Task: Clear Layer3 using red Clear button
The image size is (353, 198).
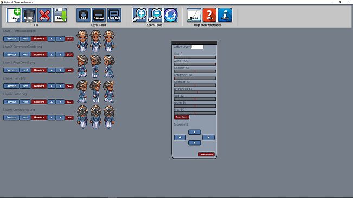Action: point(69,70)
